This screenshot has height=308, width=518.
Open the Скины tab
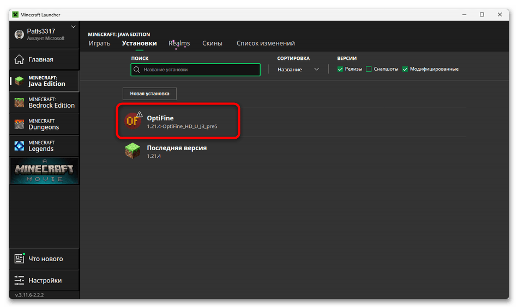(x=212, y=43)
